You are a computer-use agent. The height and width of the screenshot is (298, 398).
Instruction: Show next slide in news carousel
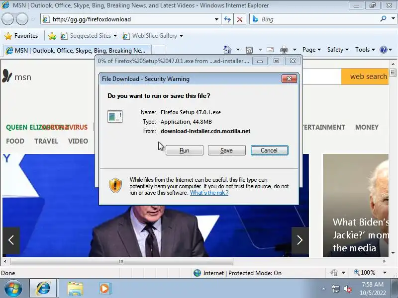(x=300, y=240)
